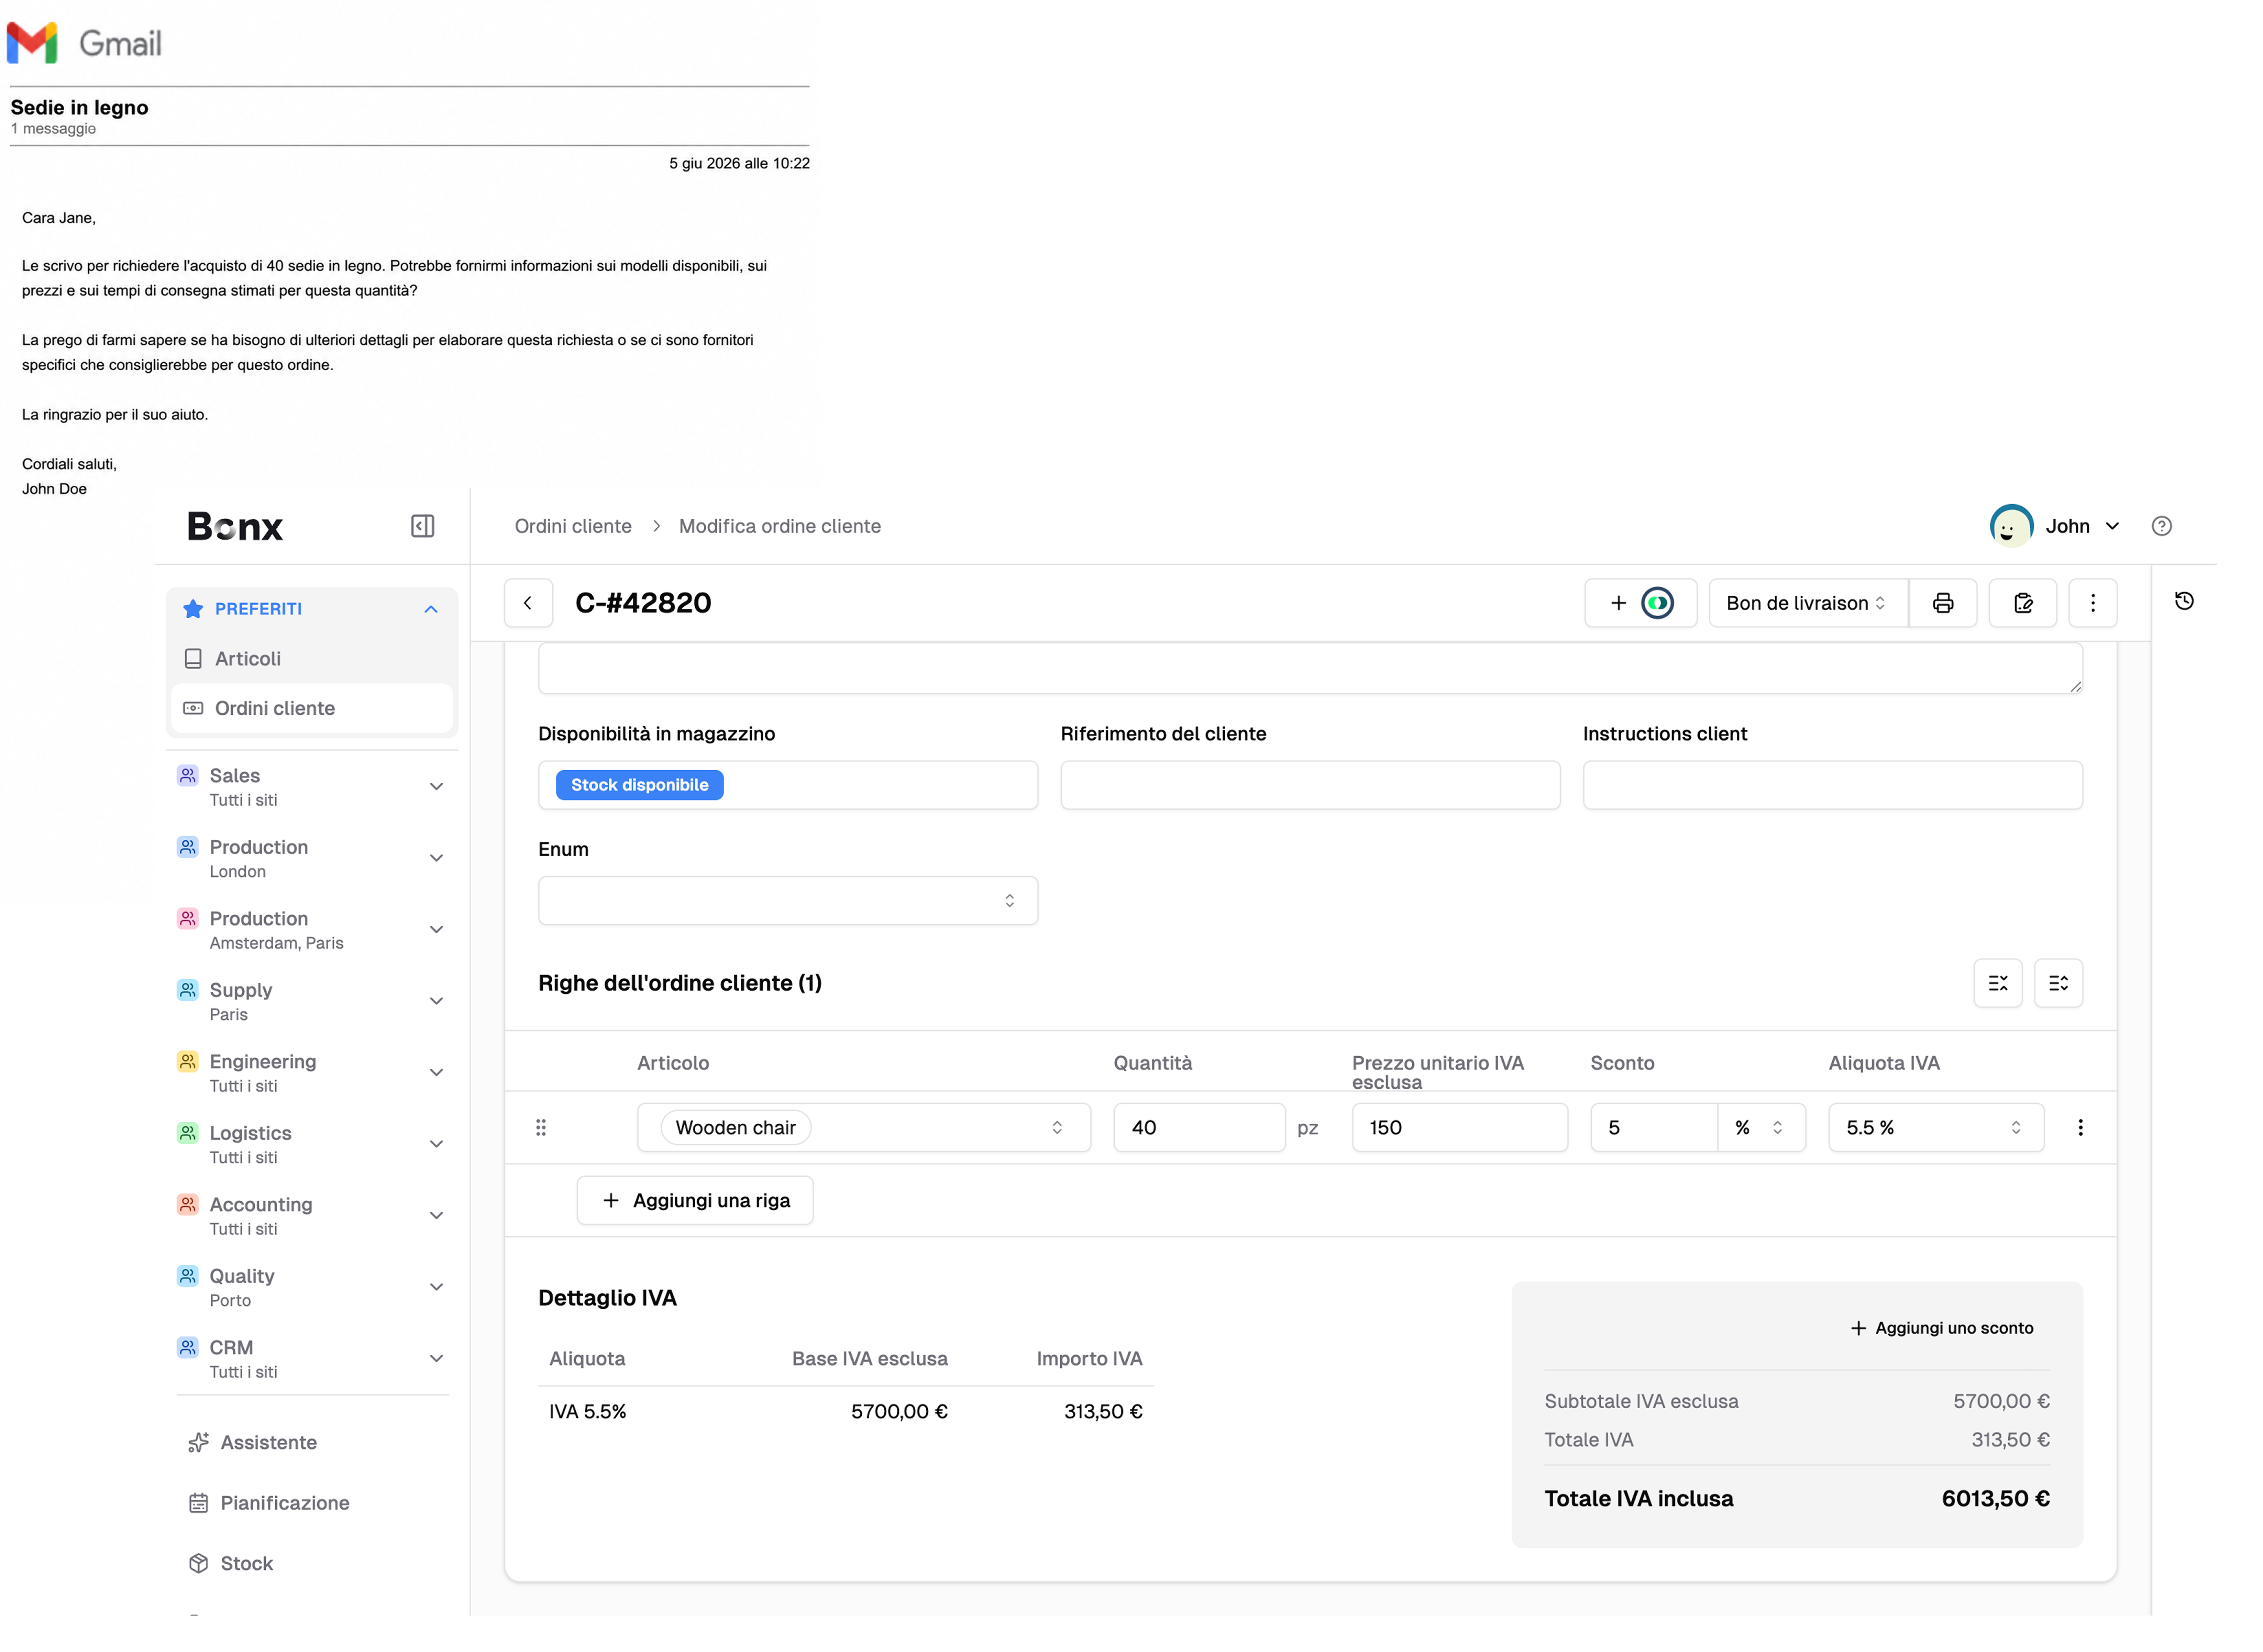Click the Ordini cliente icon in sidebar
The height and width of the screenshot is (1652, 2263).
[x=193, y=708]
